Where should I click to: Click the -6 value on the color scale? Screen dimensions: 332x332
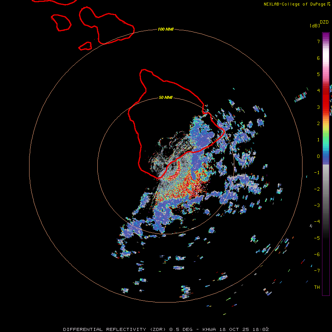coord(317,255)
